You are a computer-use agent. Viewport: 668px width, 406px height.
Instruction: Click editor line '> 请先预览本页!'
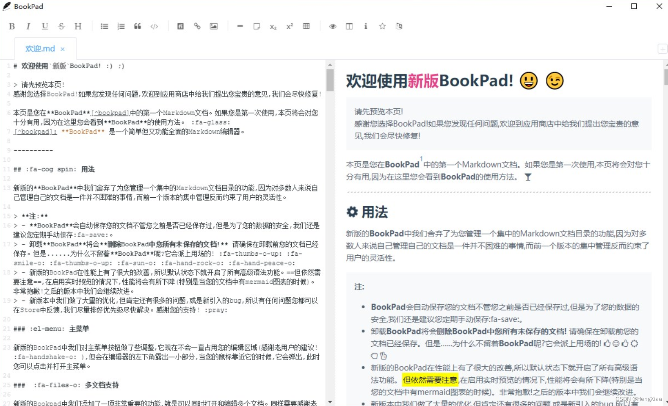click(39, 85)
